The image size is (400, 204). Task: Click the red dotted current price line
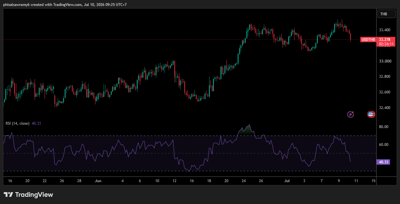tap(181, 40)
